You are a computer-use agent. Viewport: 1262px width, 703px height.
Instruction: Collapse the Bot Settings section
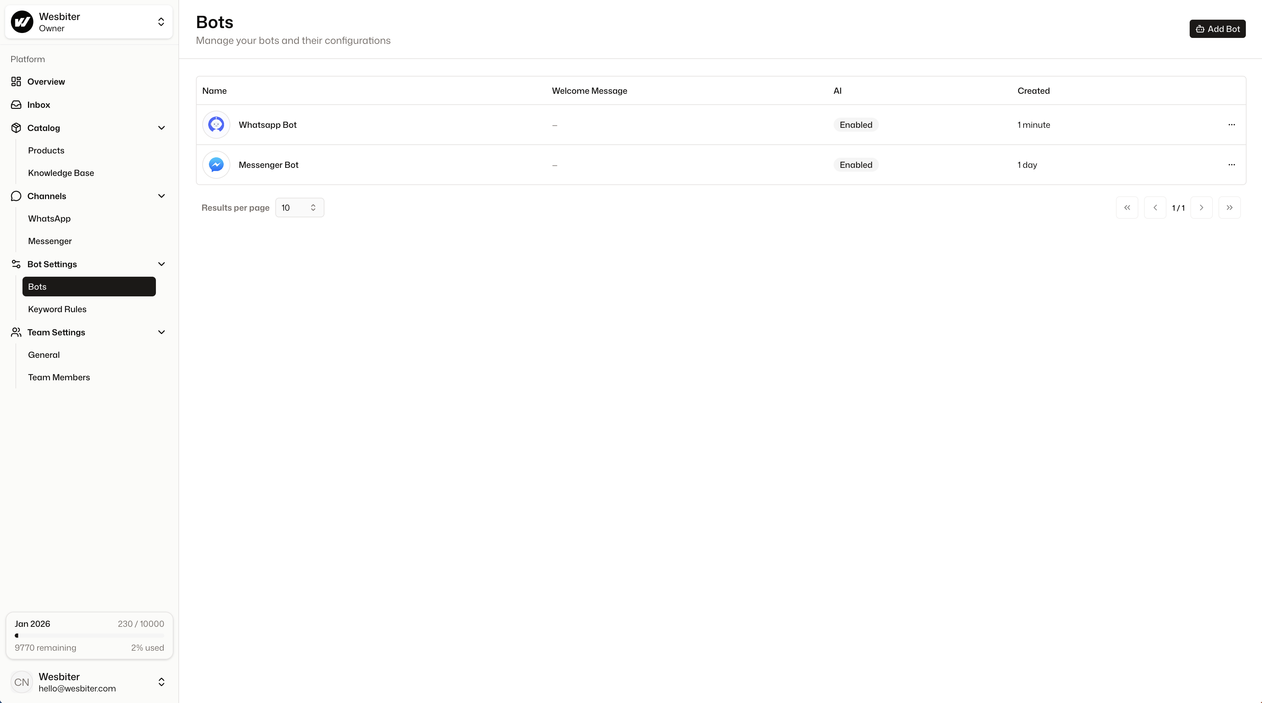(x=162, y=264)
